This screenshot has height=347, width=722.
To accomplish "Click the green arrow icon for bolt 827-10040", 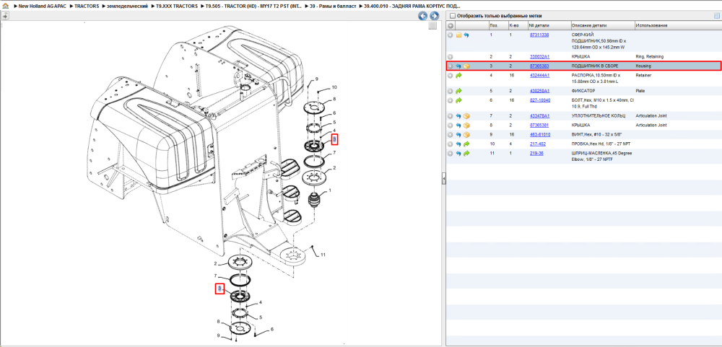I will coord(458,100).
